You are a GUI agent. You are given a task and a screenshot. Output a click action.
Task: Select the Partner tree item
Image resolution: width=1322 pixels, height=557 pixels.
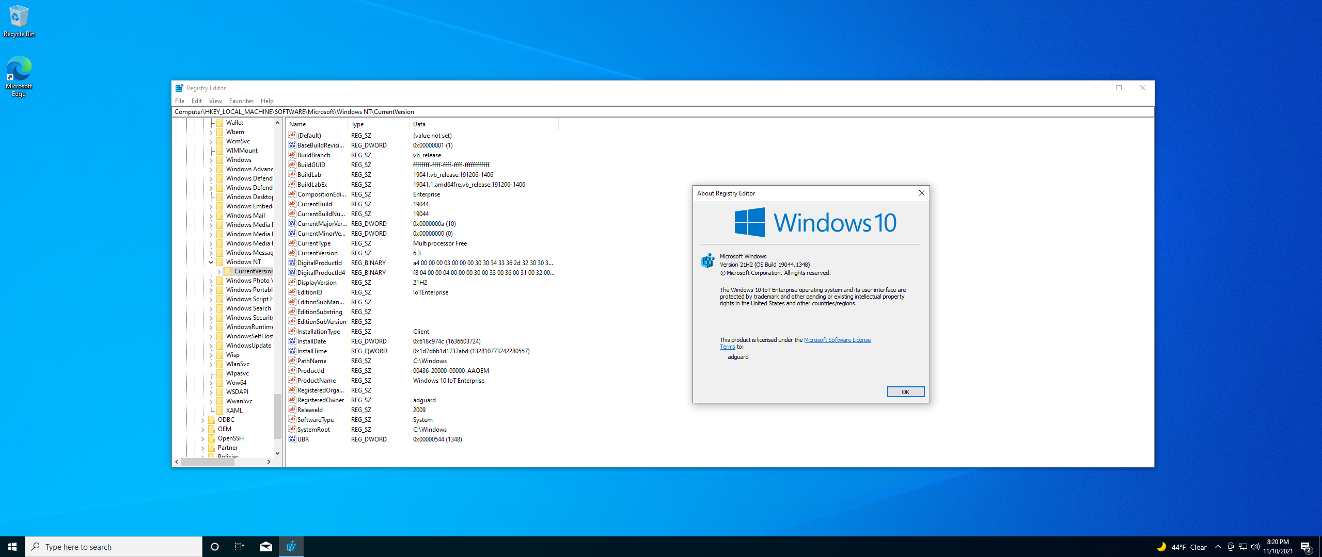(x=228, y=448)
